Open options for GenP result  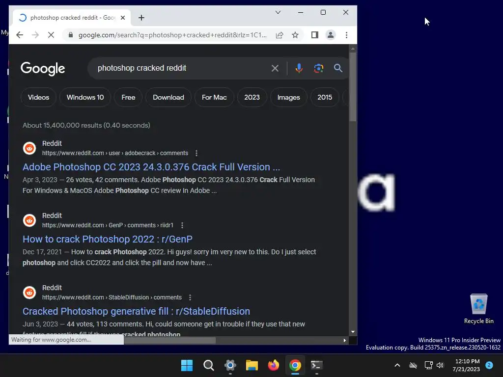point(182,225)
